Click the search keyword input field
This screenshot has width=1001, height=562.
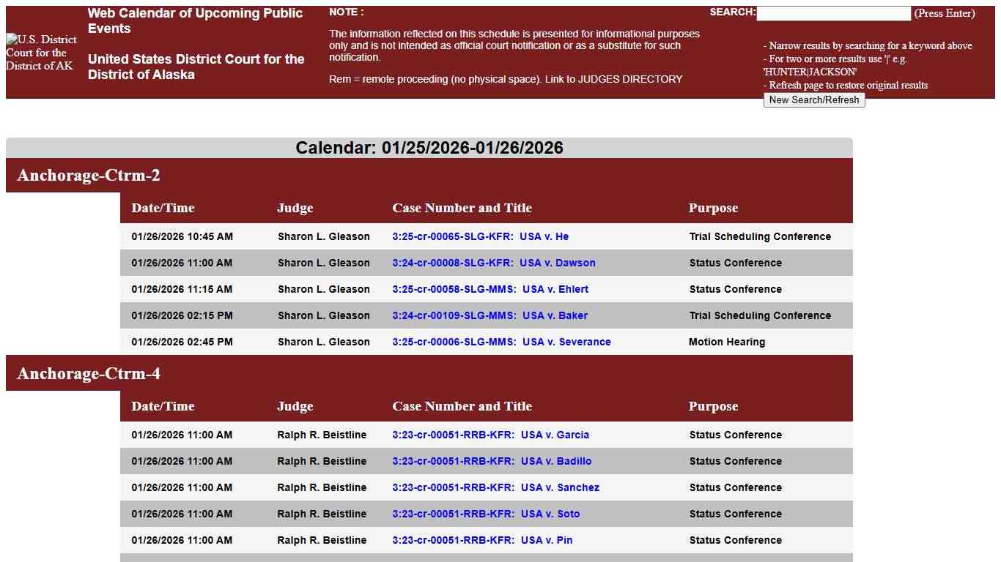(x=833, y=14)
